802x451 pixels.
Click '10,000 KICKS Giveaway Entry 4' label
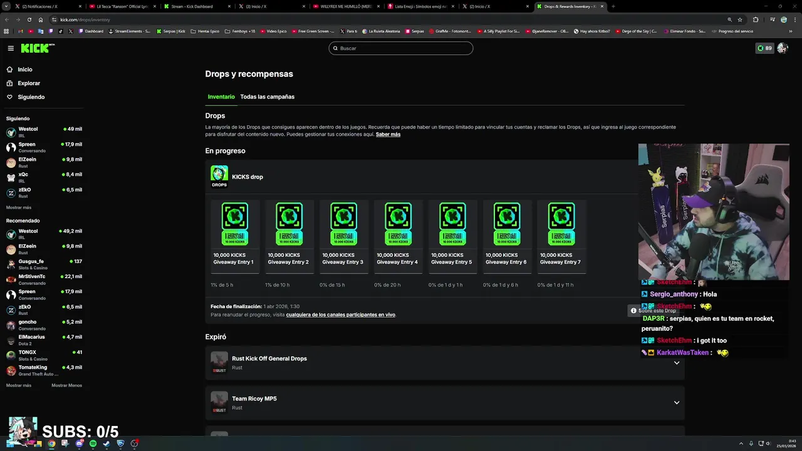click(397, 259)
